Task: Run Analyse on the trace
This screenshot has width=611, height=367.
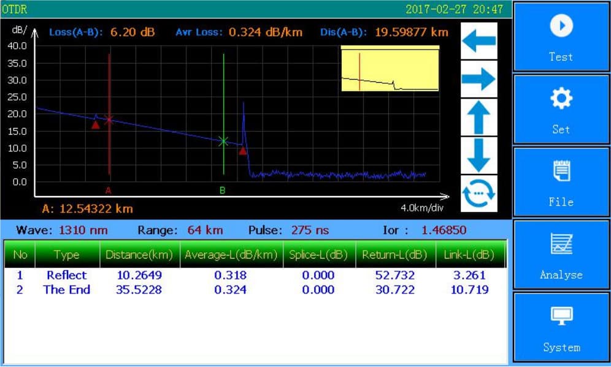Action: click(x=561, y=254)
